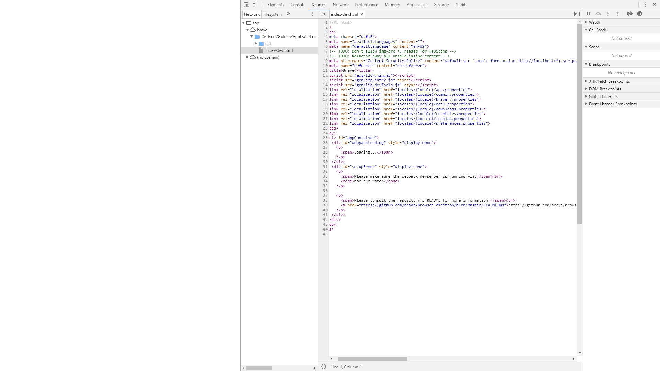Click the pause script execution button
The height and width of the screenshot is (371, 660).
coord(588,14)
